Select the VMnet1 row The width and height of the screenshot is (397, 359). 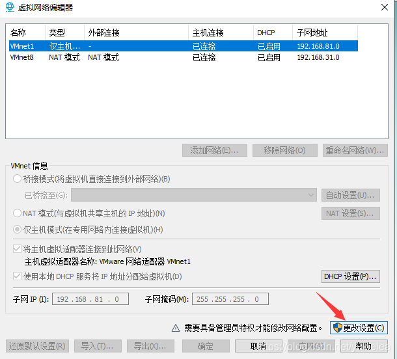[184, 46]
